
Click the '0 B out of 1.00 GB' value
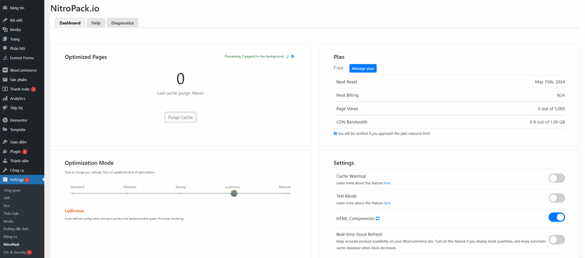(547, 122)
